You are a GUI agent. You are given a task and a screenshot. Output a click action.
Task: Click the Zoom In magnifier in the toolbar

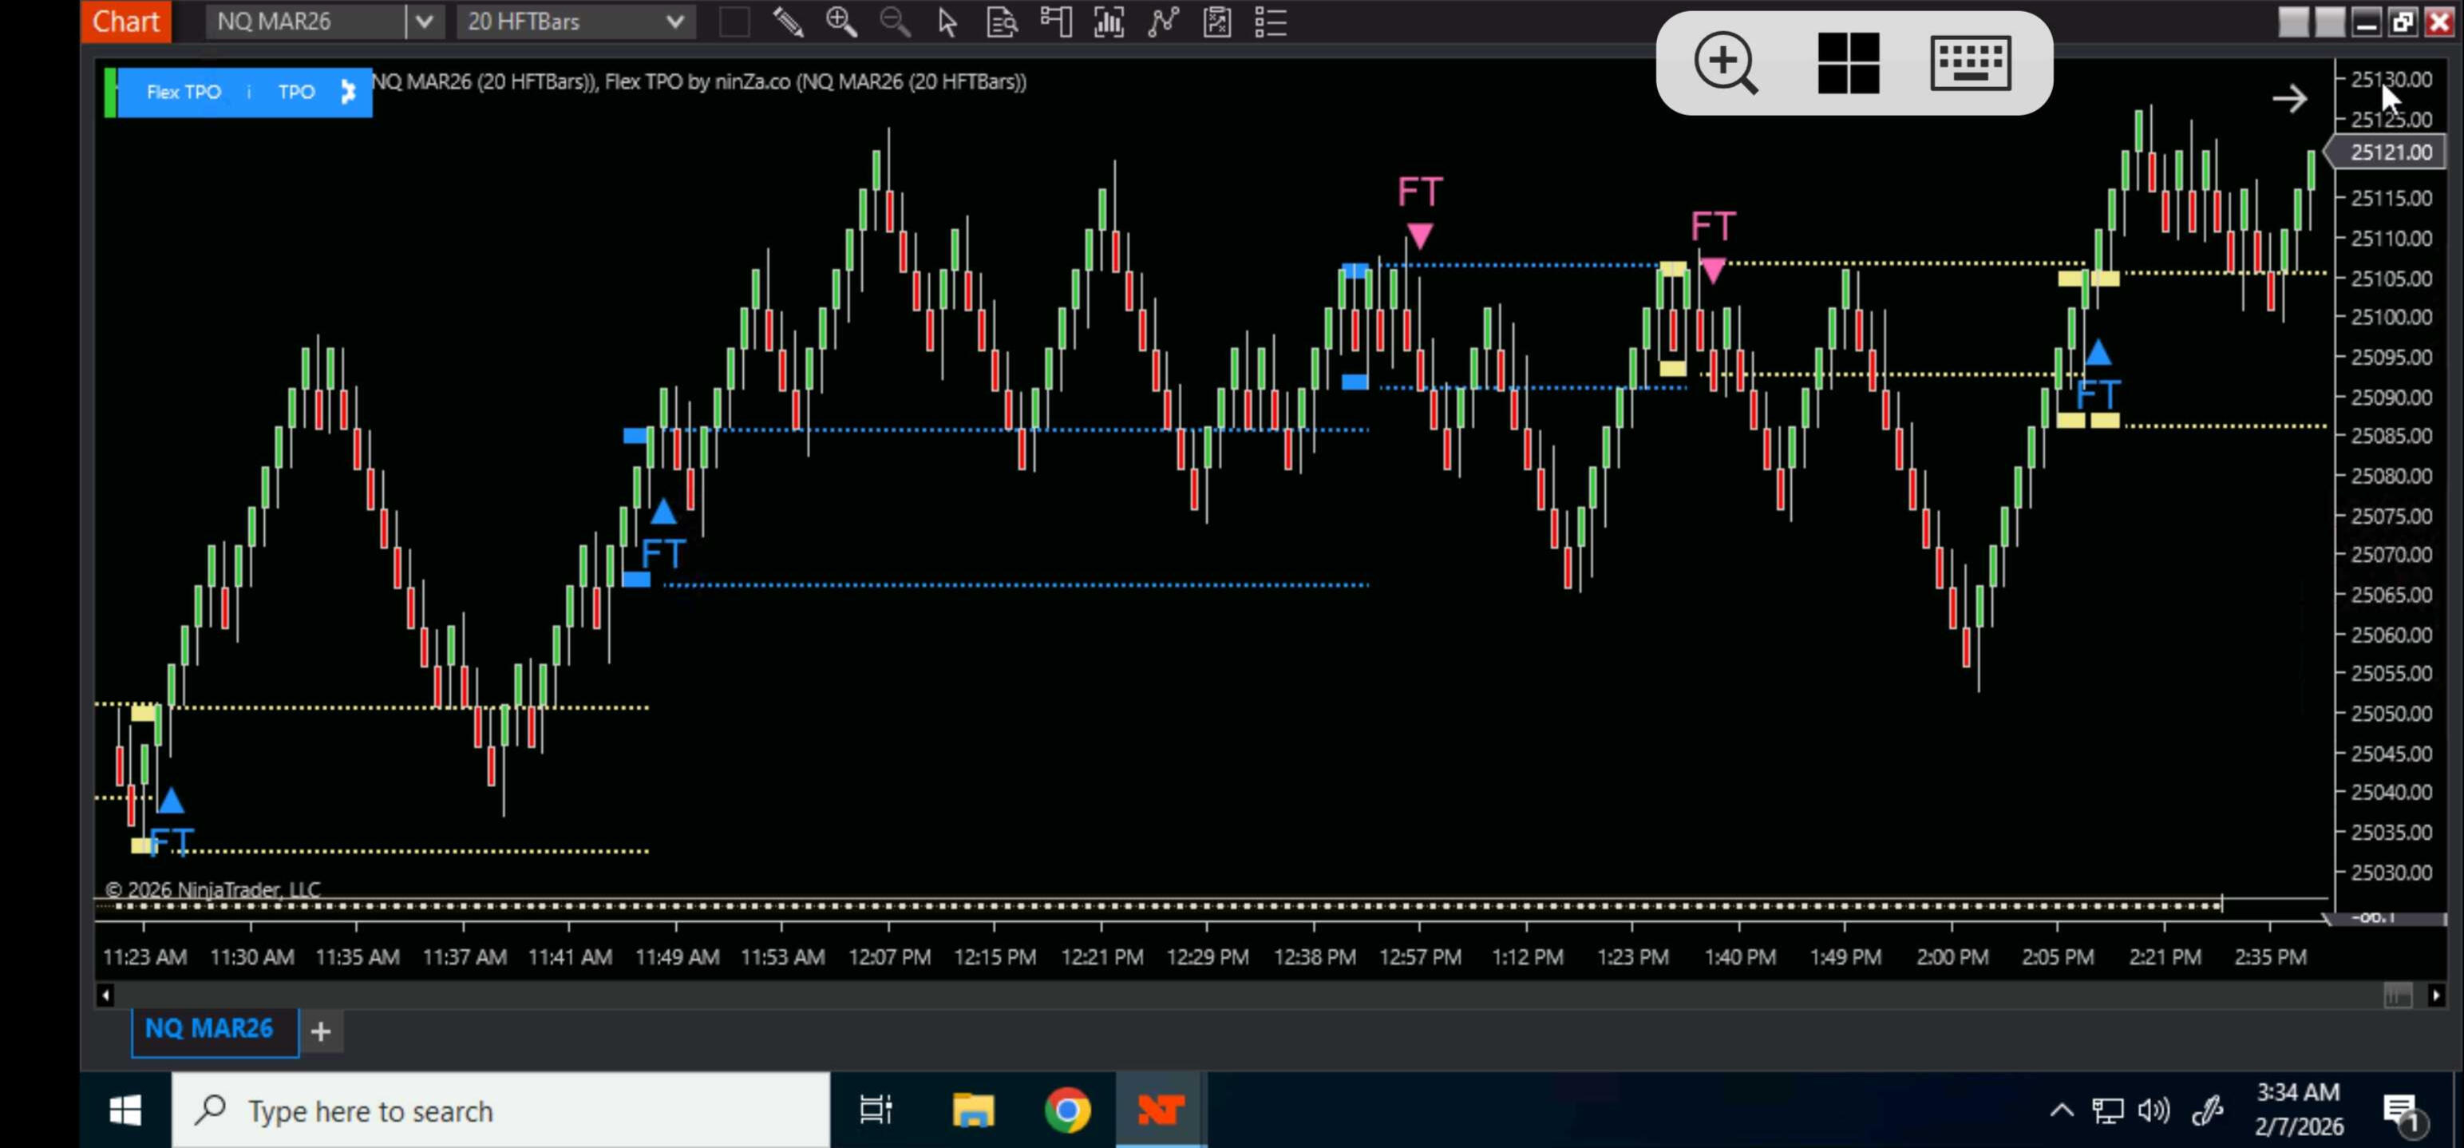click(840, 22)
